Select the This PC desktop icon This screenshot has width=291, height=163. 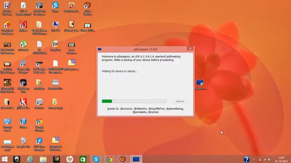55,26
